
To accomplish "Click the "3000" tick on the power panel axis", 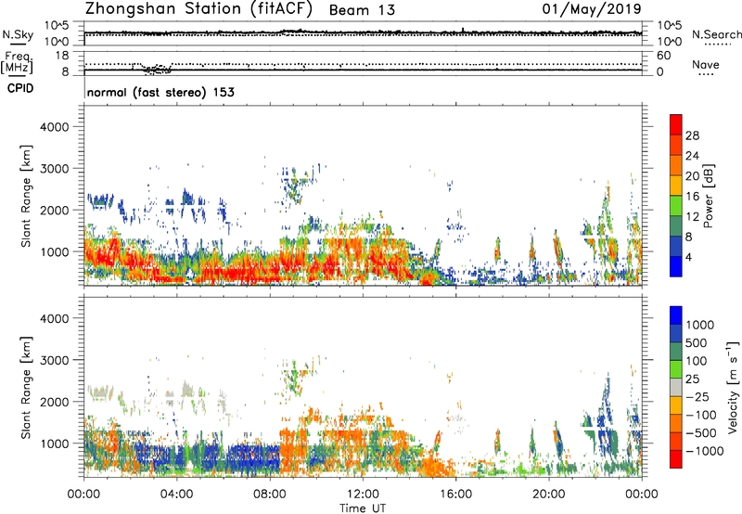I will tap(54, 169).
